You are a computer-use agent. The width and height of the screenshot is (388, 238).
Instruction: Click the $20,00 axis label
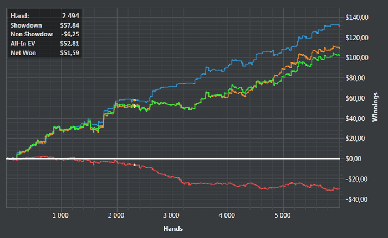click(355, 139)
